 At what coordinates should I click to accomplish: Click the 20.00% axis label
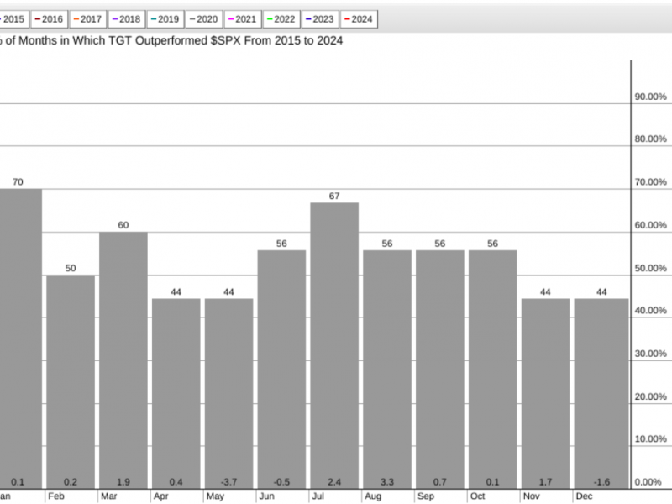650,397
